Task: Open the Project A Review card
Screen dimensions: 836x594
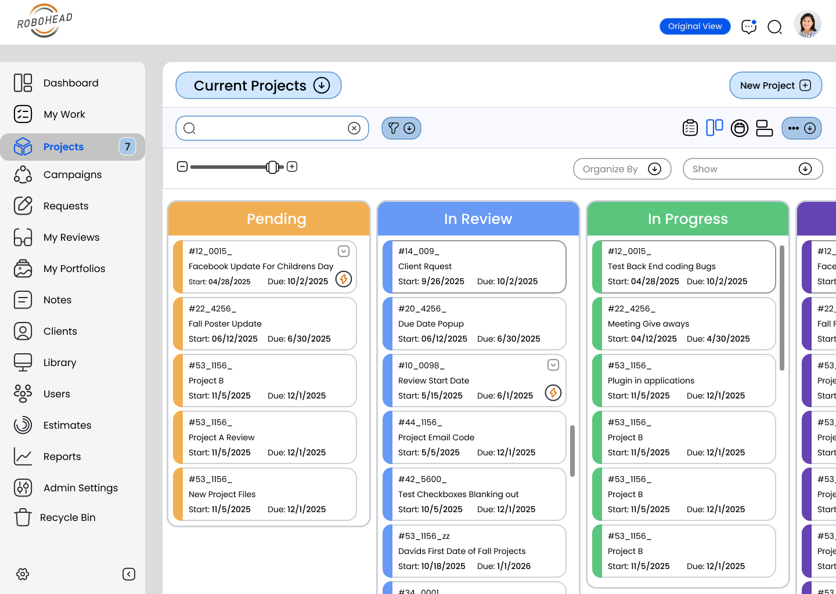Action: [x=265, y=437]
